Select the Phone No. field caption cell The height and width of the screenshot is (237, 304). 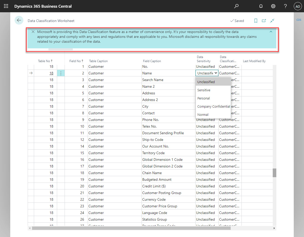point(168,120)
